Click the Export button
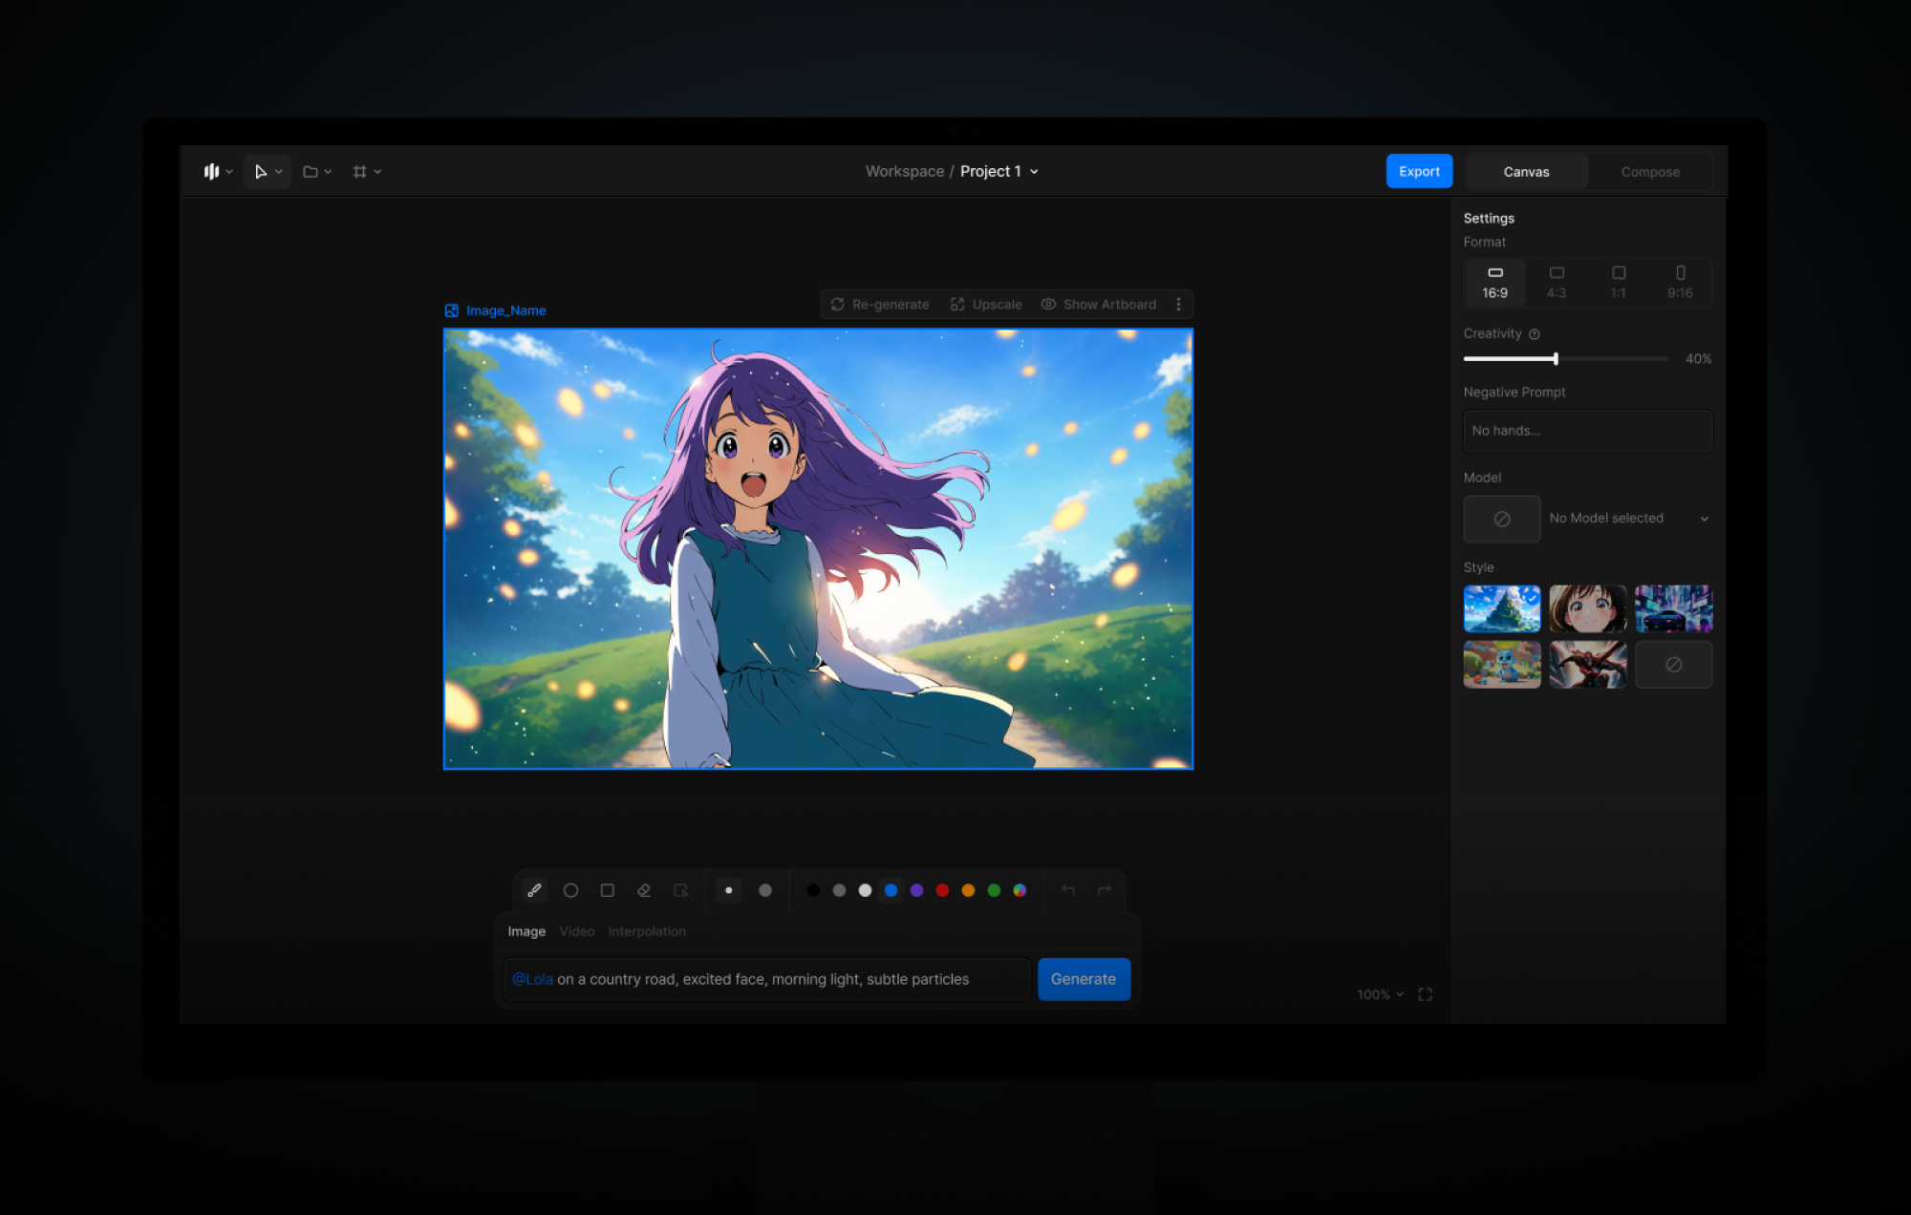 (1419, 171)
